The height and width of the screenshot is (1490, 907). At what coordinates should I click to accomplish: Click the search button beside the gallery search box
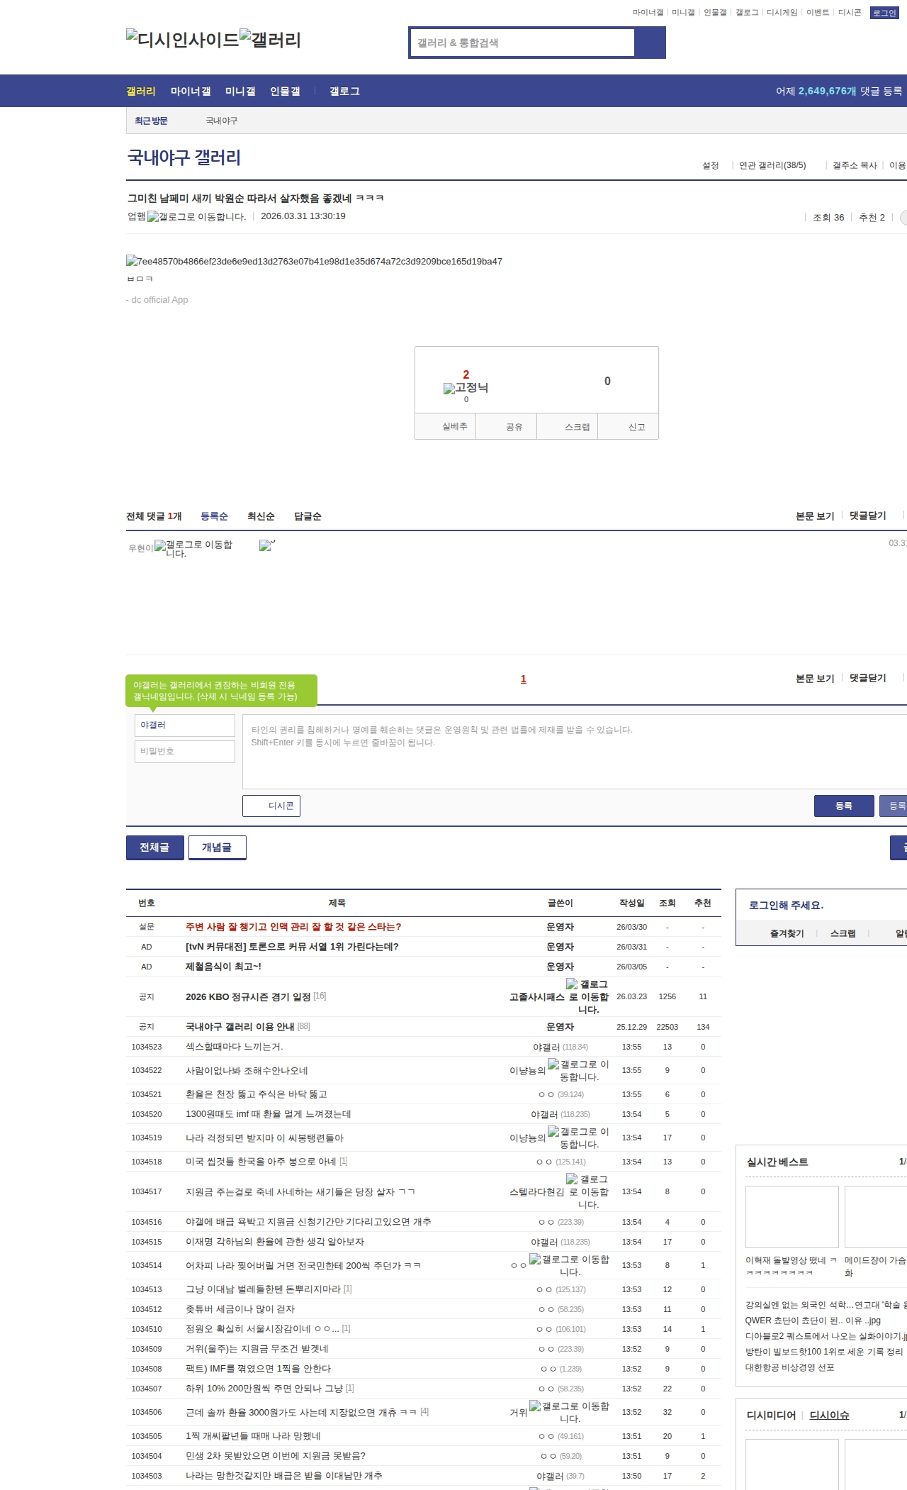click(650, 43)
